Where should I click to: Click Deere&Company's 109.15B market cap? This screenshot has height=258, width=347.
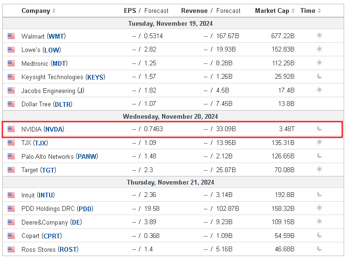tap(283, 222)
